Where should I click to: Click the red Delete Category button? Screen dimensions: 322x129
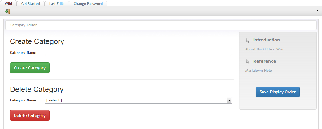[30, 115]
